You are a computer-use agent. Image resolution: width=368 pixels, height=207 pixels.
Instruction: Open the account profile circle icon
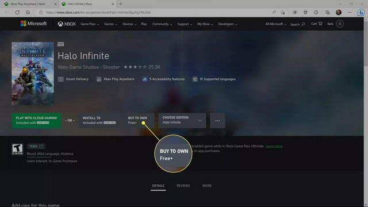pyautogui.click(x=340, y=24)
